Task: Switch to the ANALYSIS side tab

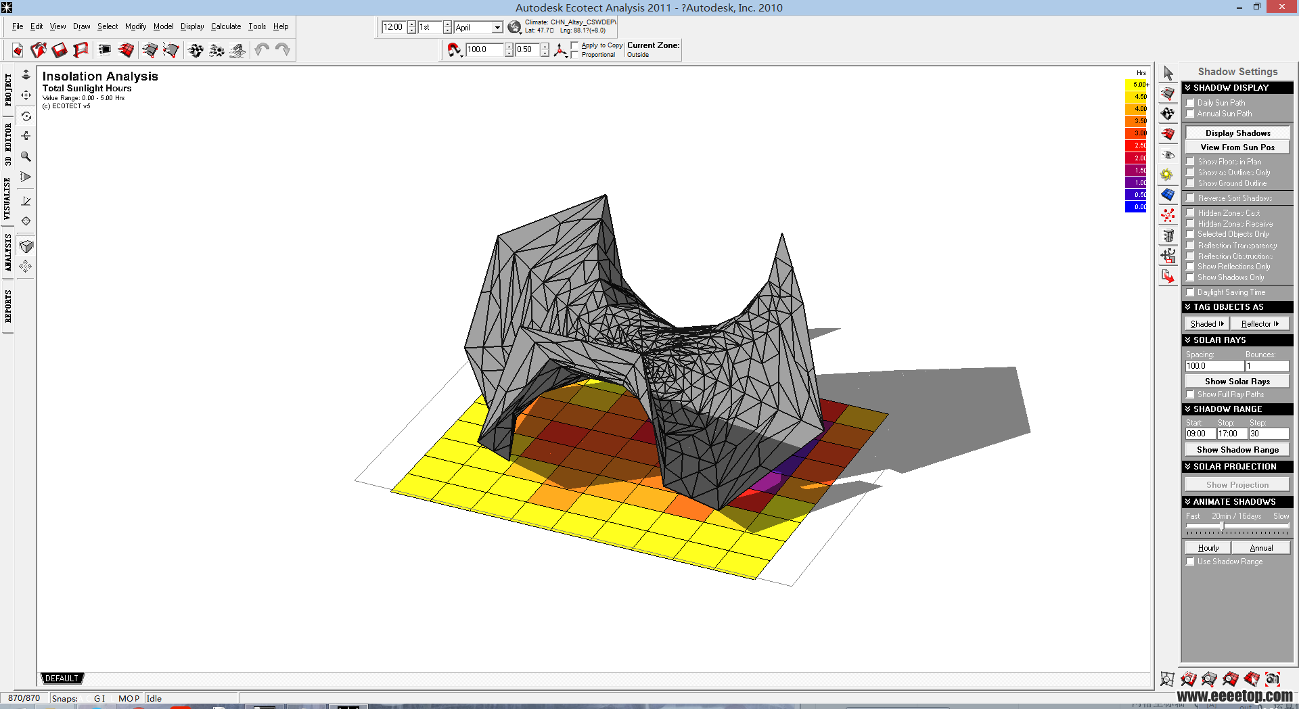Action: 8,252
